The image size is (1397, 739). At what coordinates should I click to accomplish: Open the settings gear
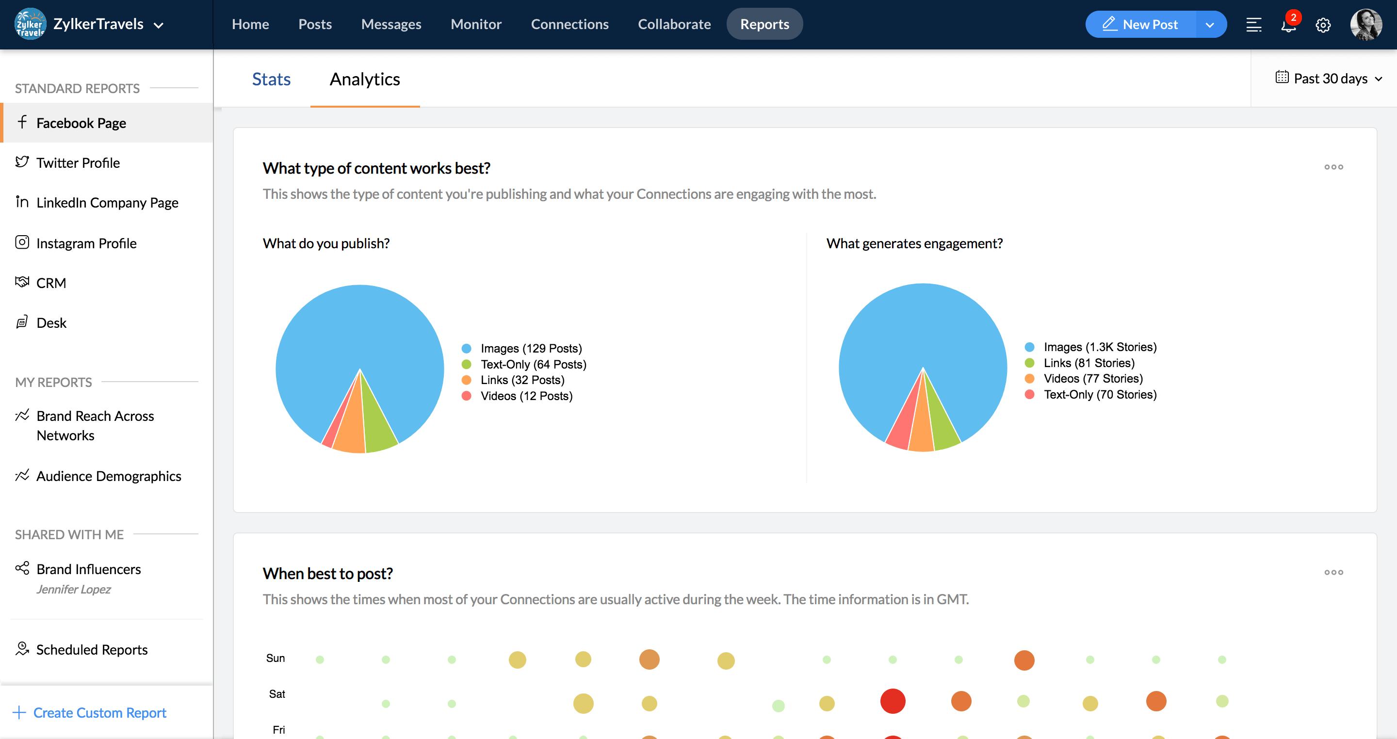point(1323,25)
